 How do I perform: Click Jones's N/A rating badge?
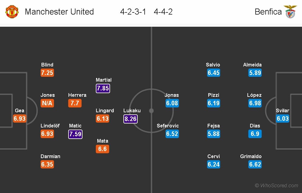coord(47,103)
